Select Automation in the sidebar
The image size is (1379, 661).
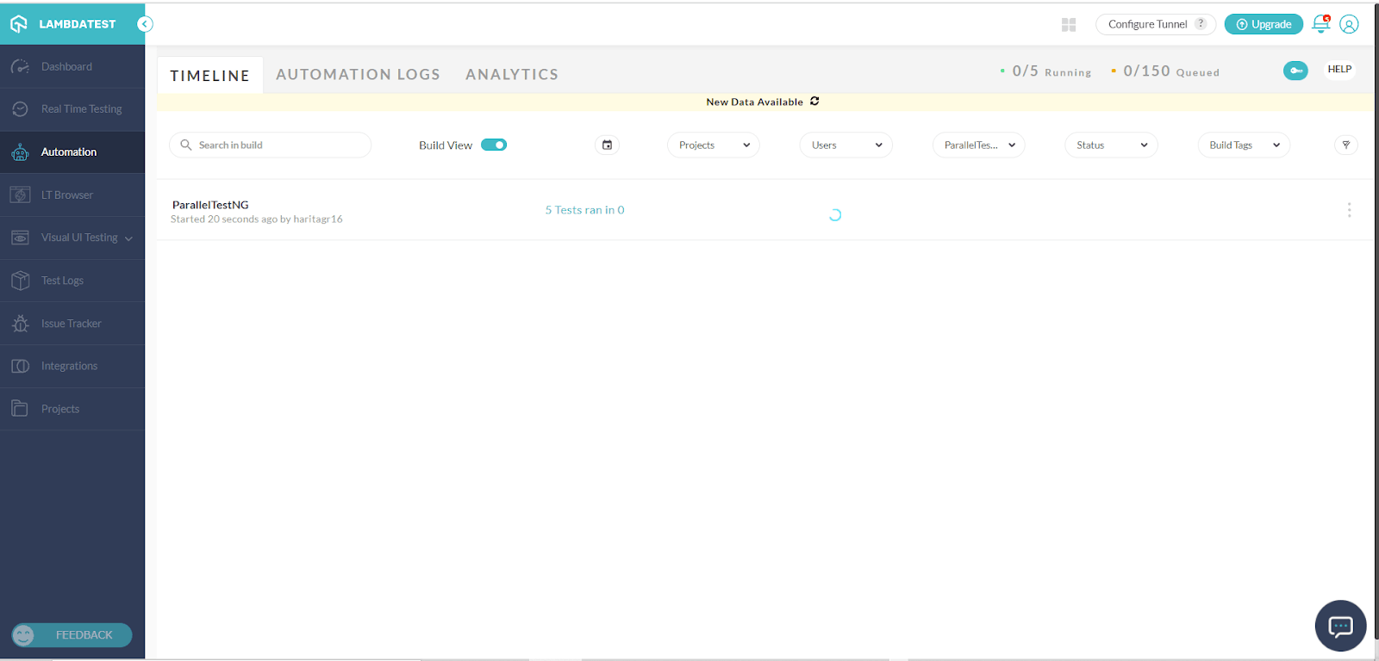click(x=72, y=152)
